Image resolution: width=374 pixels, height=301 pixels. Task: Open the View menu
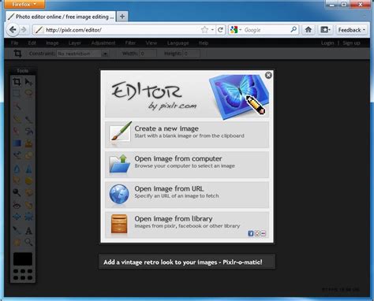point(151,43)
